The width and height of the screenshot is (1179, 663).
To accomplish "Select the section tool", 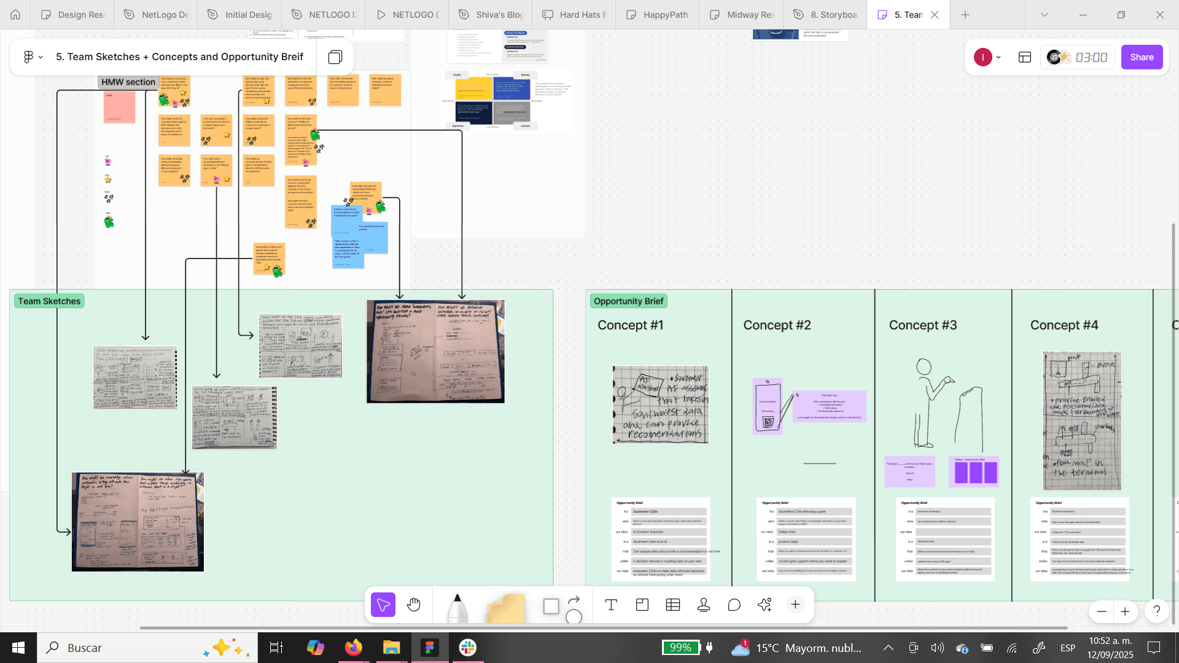I will tap(642, 605).
